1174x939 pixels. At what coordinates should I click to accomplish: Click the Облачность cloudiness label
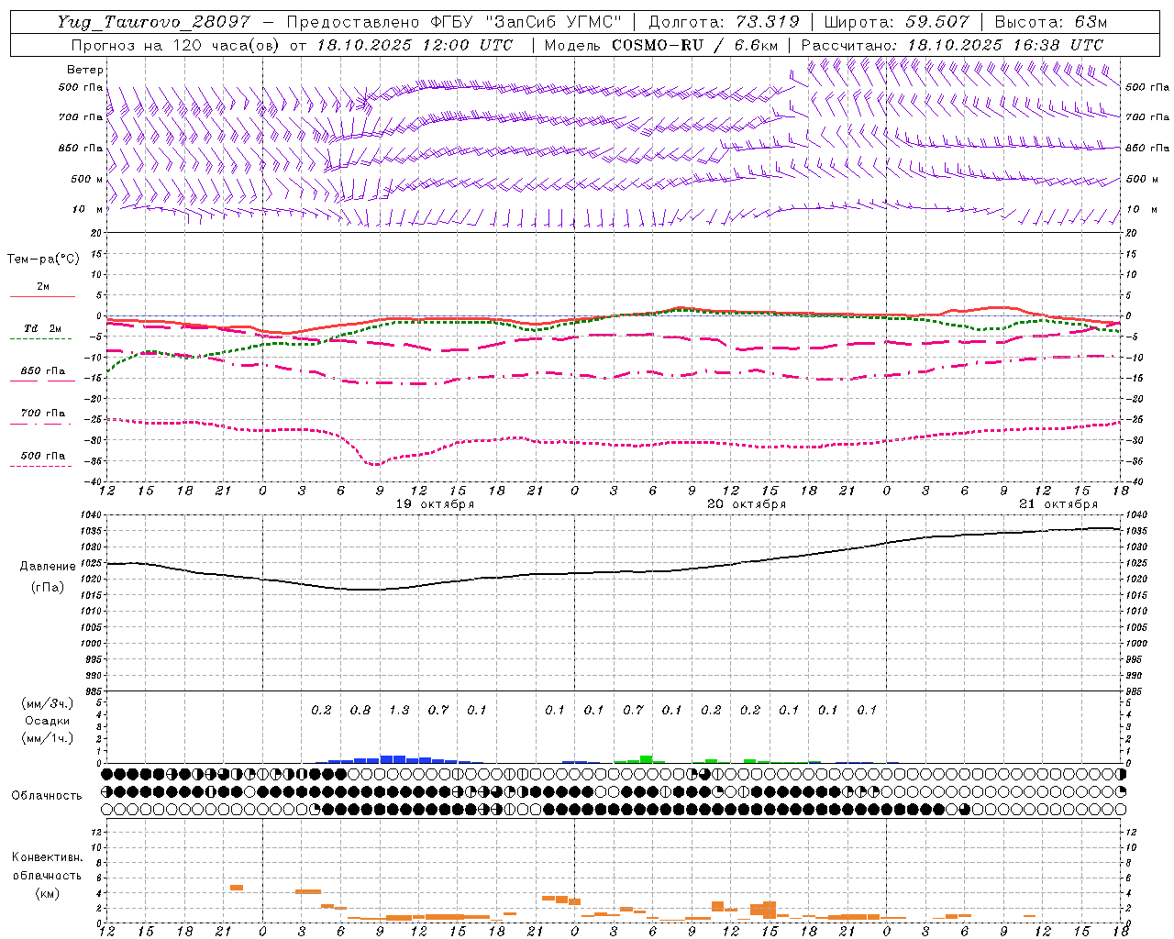(x=47, y=795)
